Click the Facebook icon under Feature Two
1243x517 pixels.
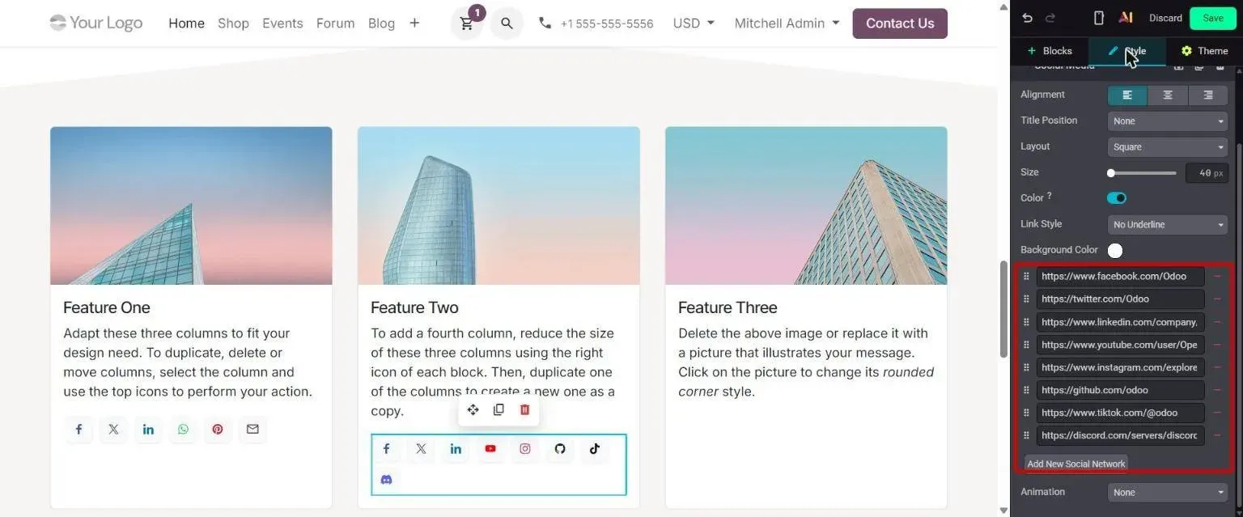[x=386, y=448]
